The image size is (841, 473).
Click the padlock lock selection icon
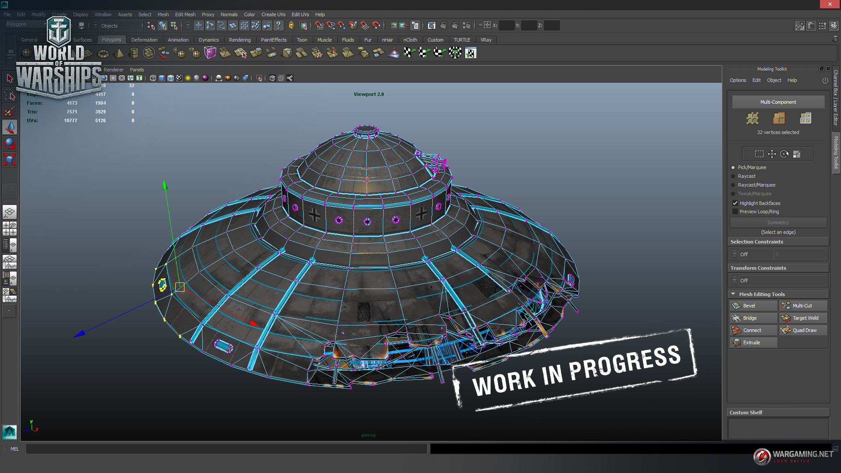pyautogui.click(x=291, y=25)
